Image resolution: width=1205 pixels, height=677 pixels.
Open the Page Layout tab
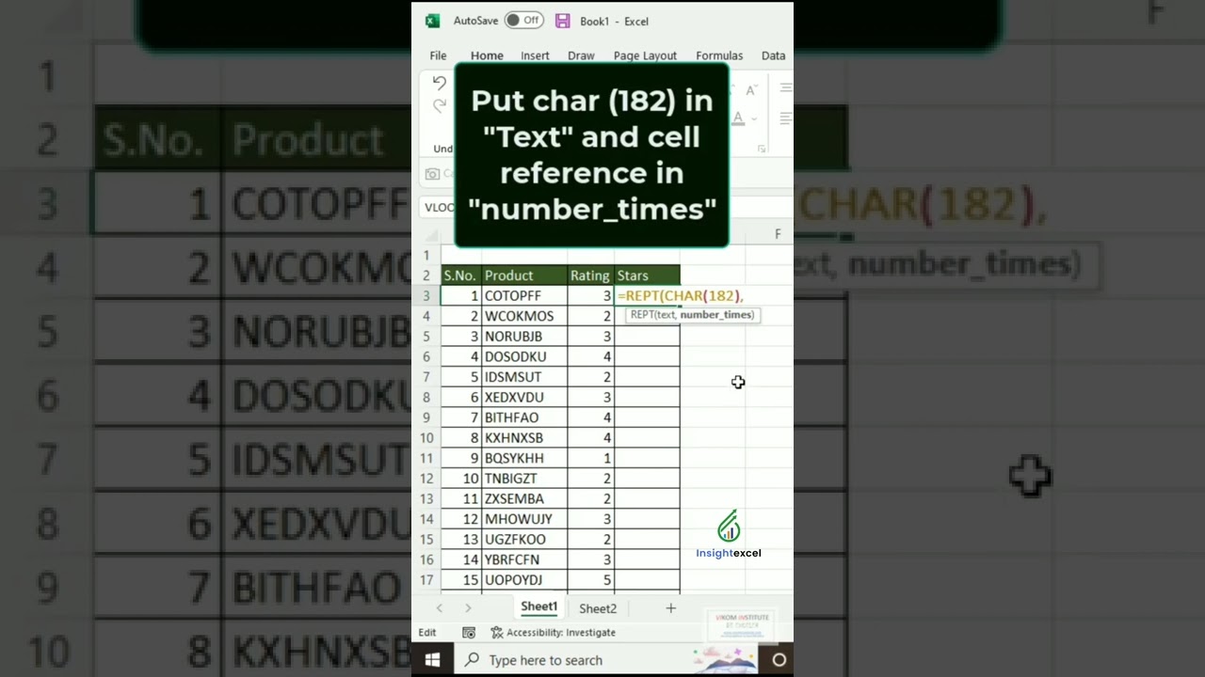(645, 55)
